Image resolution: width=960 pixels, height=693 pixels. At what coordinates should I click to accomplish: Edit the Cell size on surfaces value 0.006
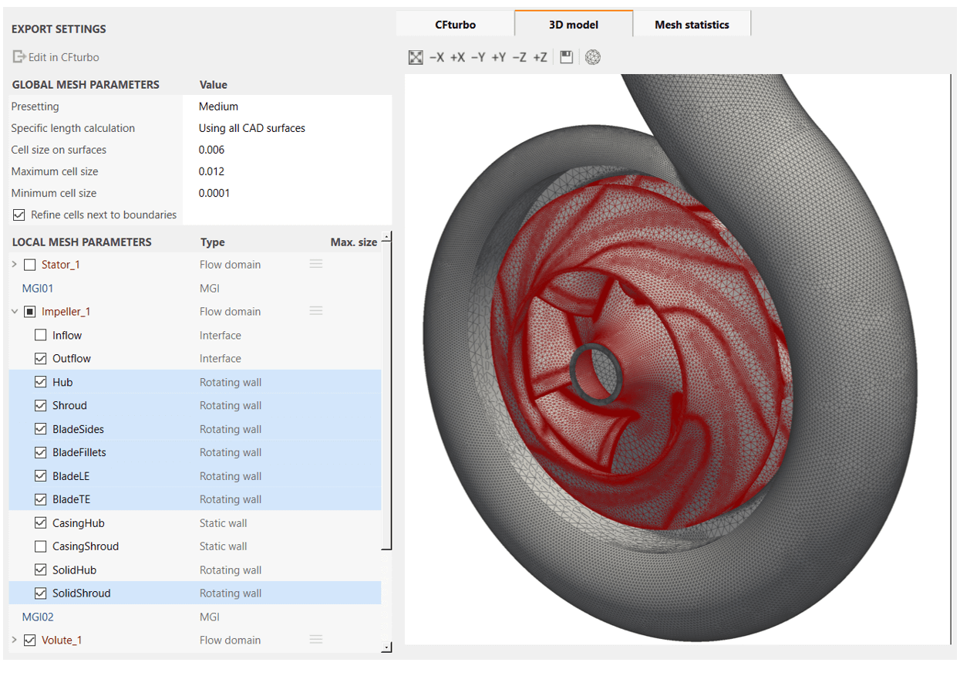287,150
